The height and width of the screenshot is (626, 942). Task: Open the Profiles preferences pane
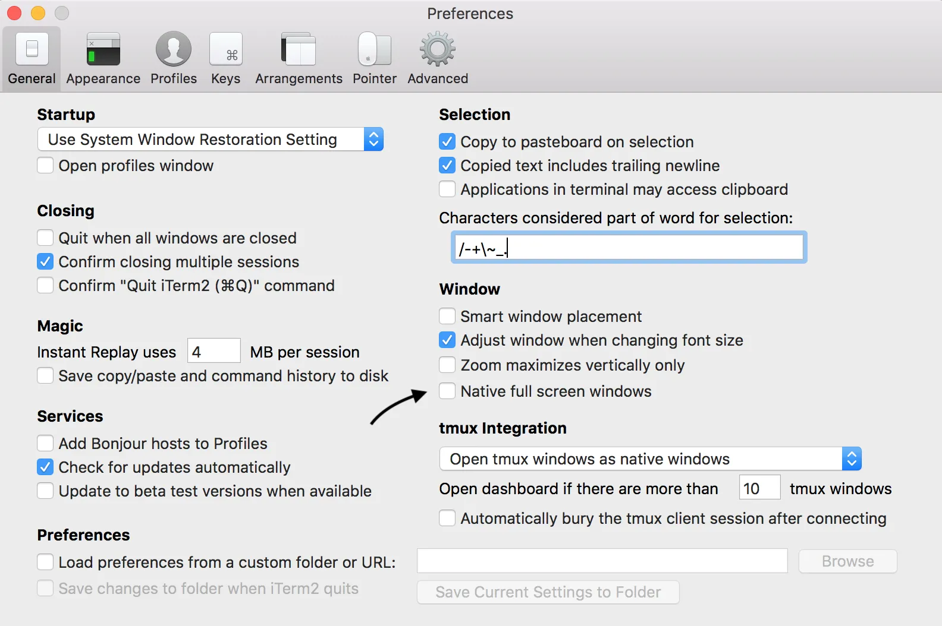tap(174, 59)
